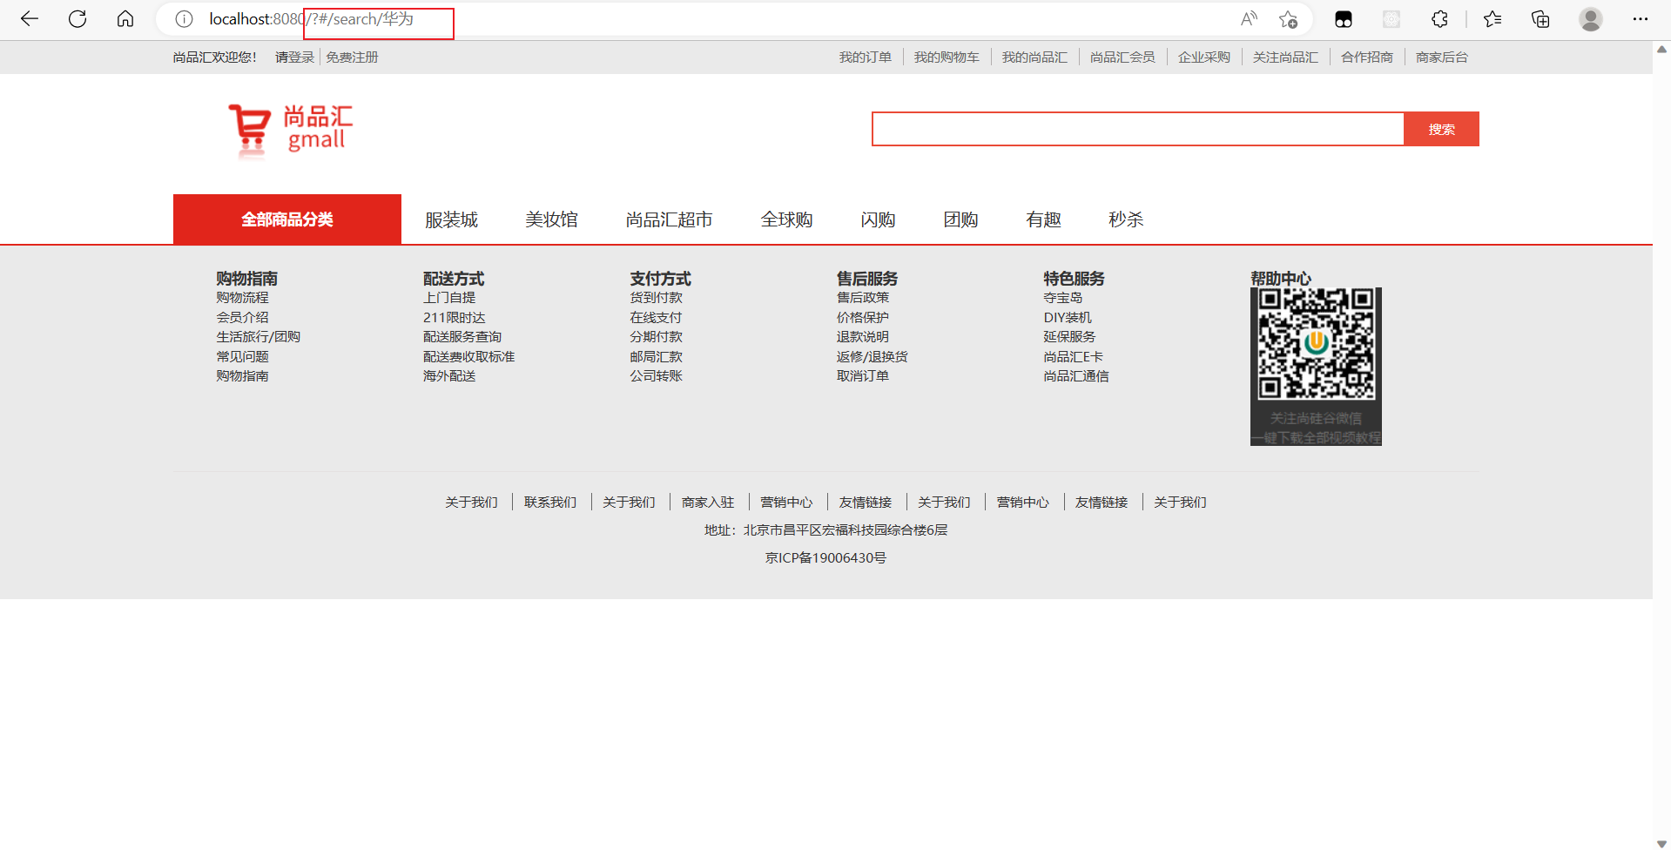Switch to the 秒杀 navigation tab
1671x850 pixels.
1125,219
